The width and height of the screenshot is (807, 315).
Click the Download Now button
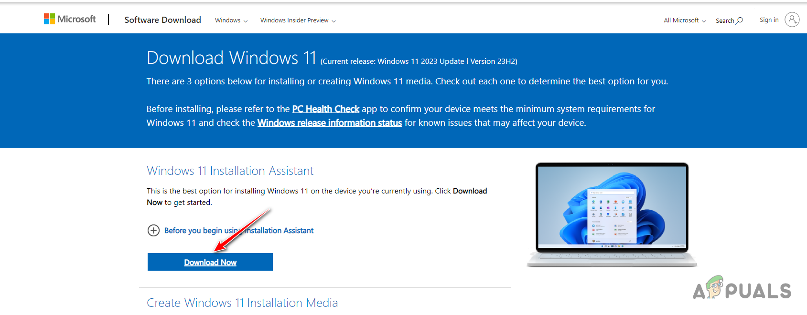coord(210,262)
